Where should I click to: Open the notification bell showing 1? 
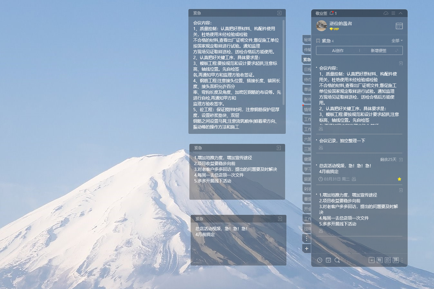click(332, 13)
